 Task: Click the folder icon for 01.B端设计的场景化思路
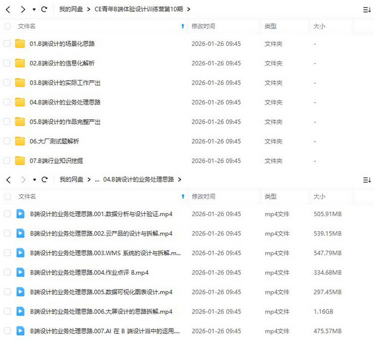[x=20, y=44]
